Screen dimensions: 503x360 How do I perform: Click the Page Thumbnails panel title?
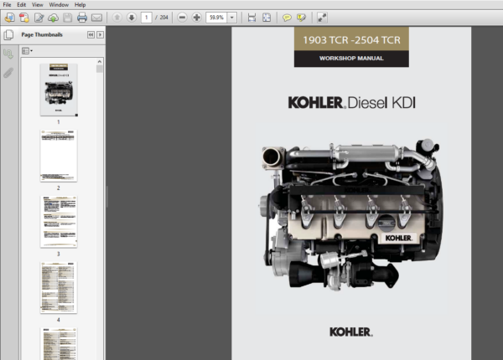coord(42,34)
